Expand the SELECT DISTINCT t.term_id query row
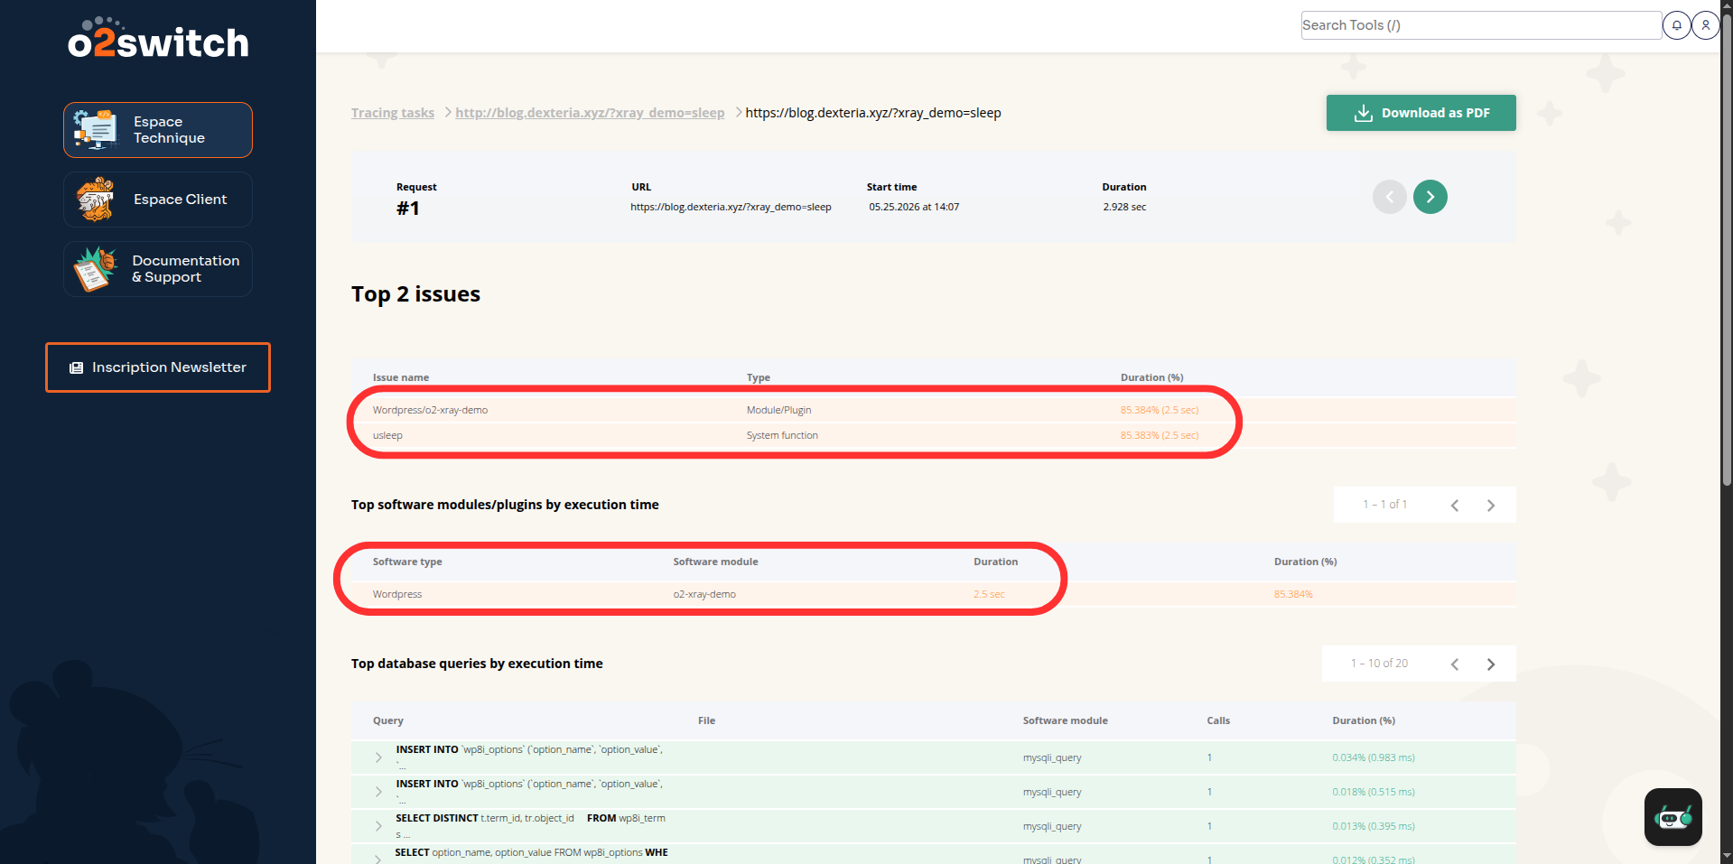 point(378,826)
